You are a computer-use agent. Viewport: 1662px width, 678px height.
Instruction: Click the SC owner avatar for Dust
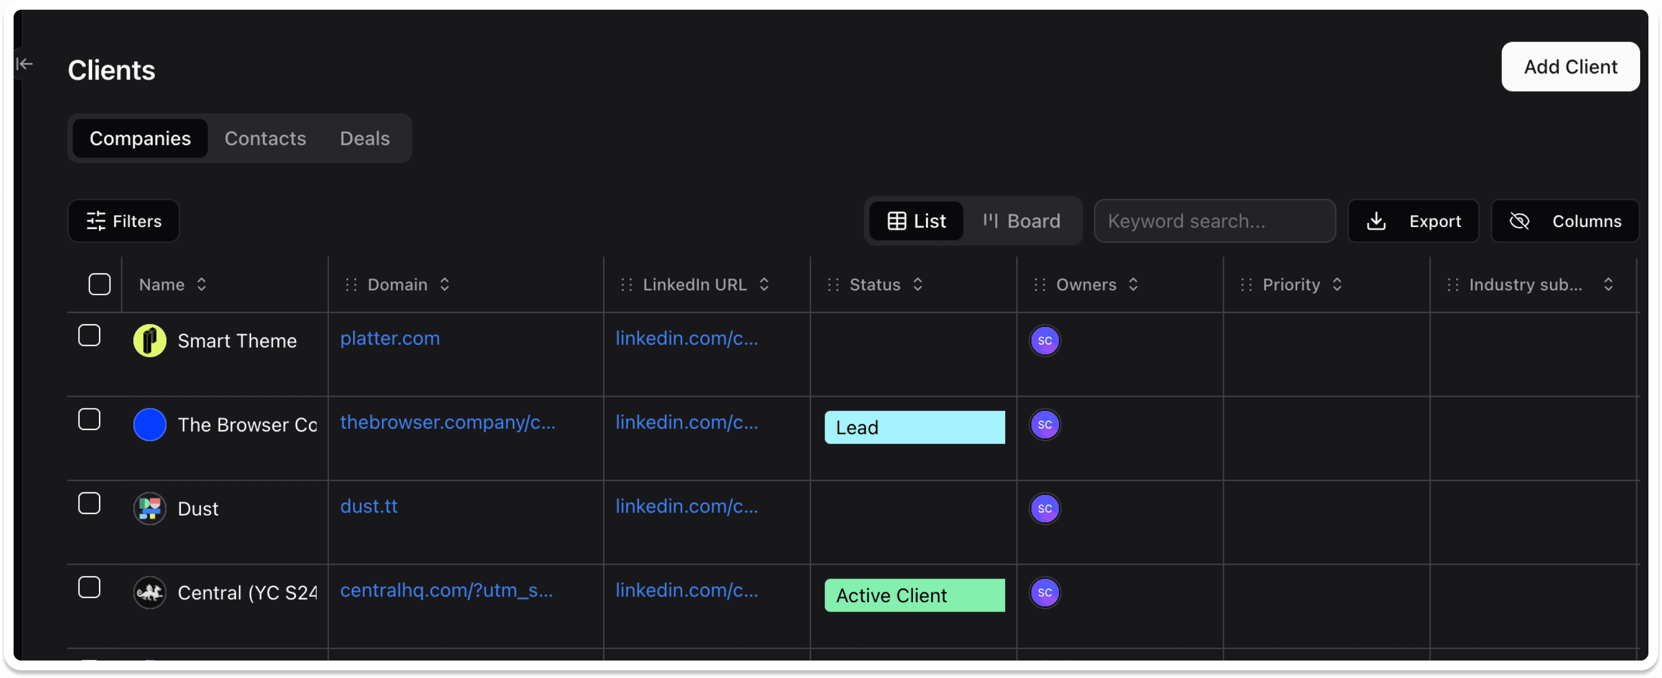(1045, 509)
